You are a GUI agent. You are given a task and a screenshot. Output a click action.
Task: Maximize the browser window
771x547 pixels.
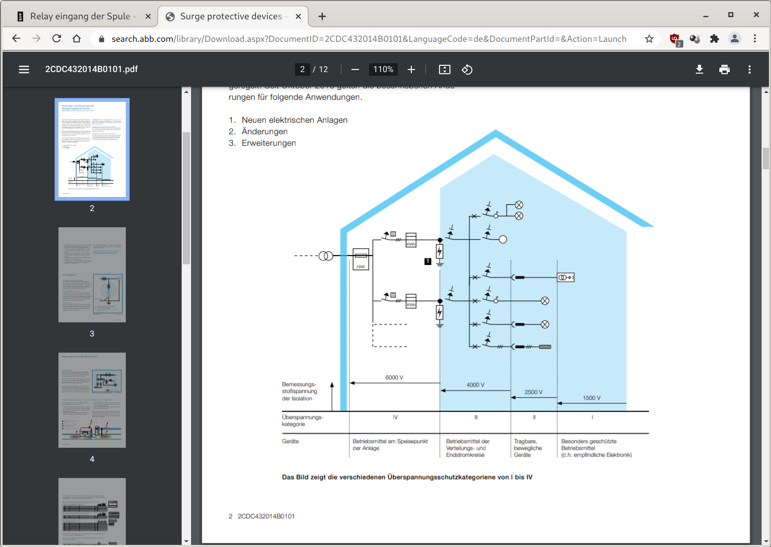tap(731, 15)
